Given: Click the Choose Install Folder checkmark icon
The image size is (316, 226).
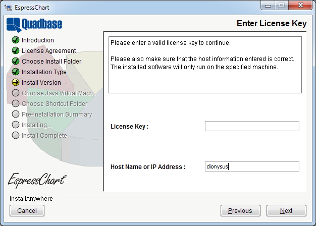Looking at the screenshot, I should click(16, 61).
